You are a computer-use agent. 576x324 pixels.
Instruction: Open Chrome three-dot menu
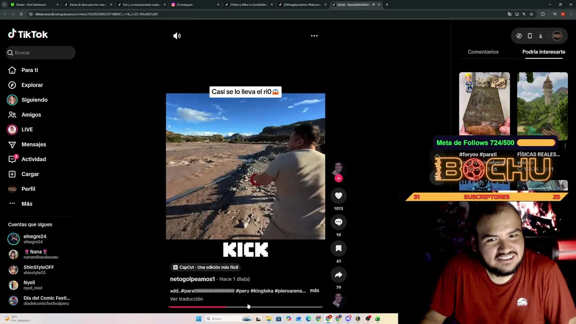(x=571, y=14)
